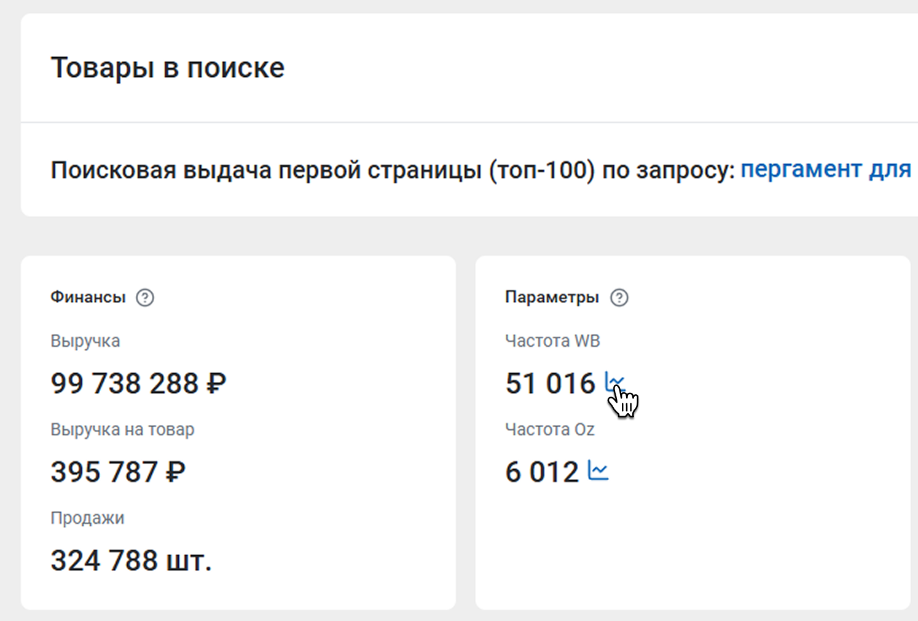Open the Частота WB chart icon
The width and height of the screenshot is (918, 621).
614,382
